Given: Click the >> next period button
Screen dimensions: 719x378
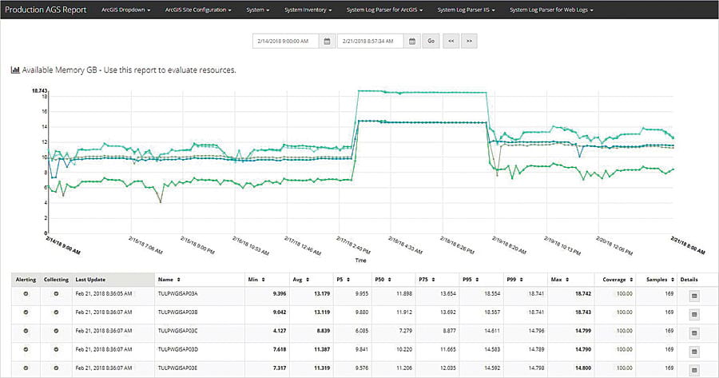Looking at the screenshot, I should tap(469, 42).
